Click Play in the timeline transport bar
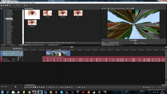This screenshot has width=167, height=94. pyautogui.click(x=31, y=87)
